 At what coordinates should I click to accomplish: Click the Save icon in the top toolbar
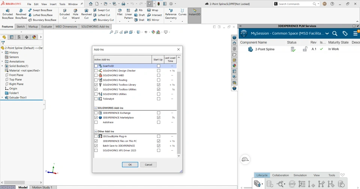point(114,4)
